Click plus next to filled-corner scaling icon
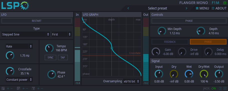Screen dimensions: 228x91 tap(8, 88)
